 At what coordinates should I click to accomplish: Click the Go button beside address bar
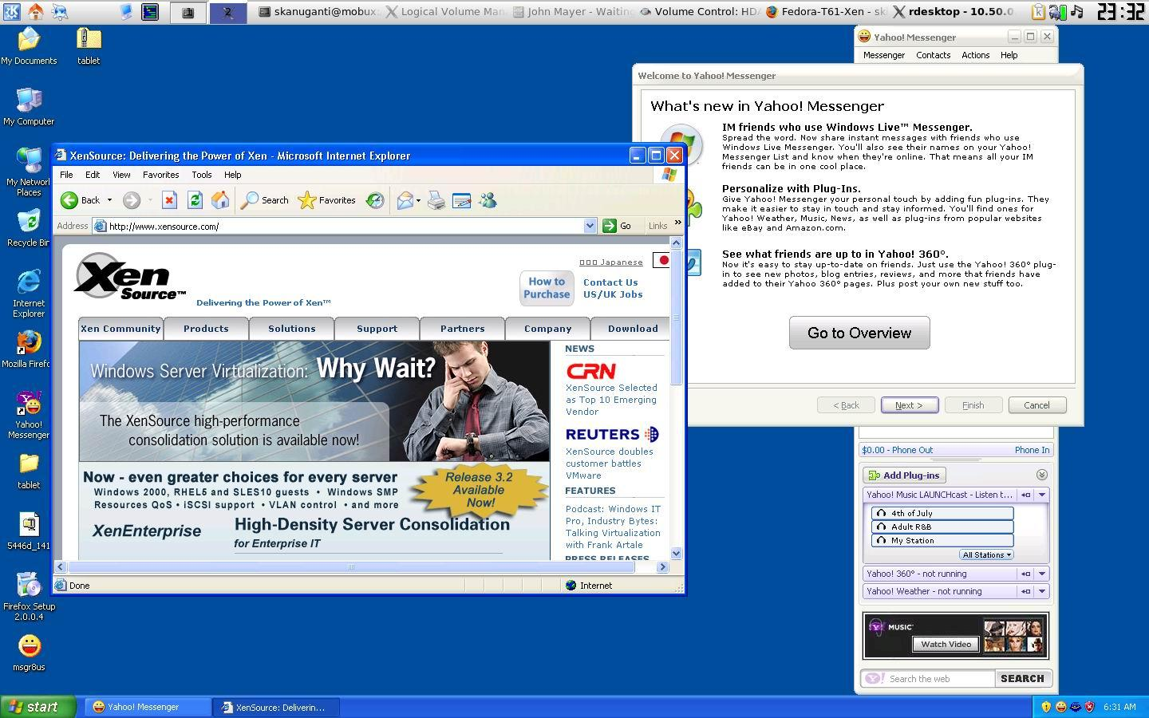click(x=618, y=226)
